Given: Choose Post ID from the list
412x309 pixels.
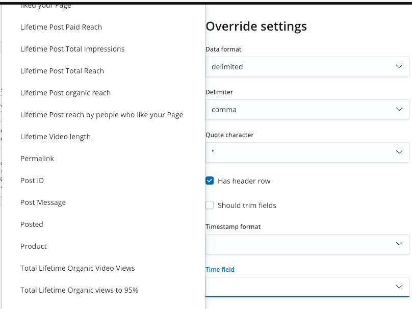Looking at the screenshot, I should click(32, 181).
